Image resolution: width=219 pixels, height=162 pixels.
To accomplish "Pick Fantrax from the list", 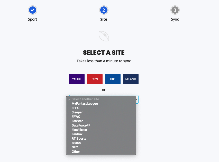I will point(101,134).
